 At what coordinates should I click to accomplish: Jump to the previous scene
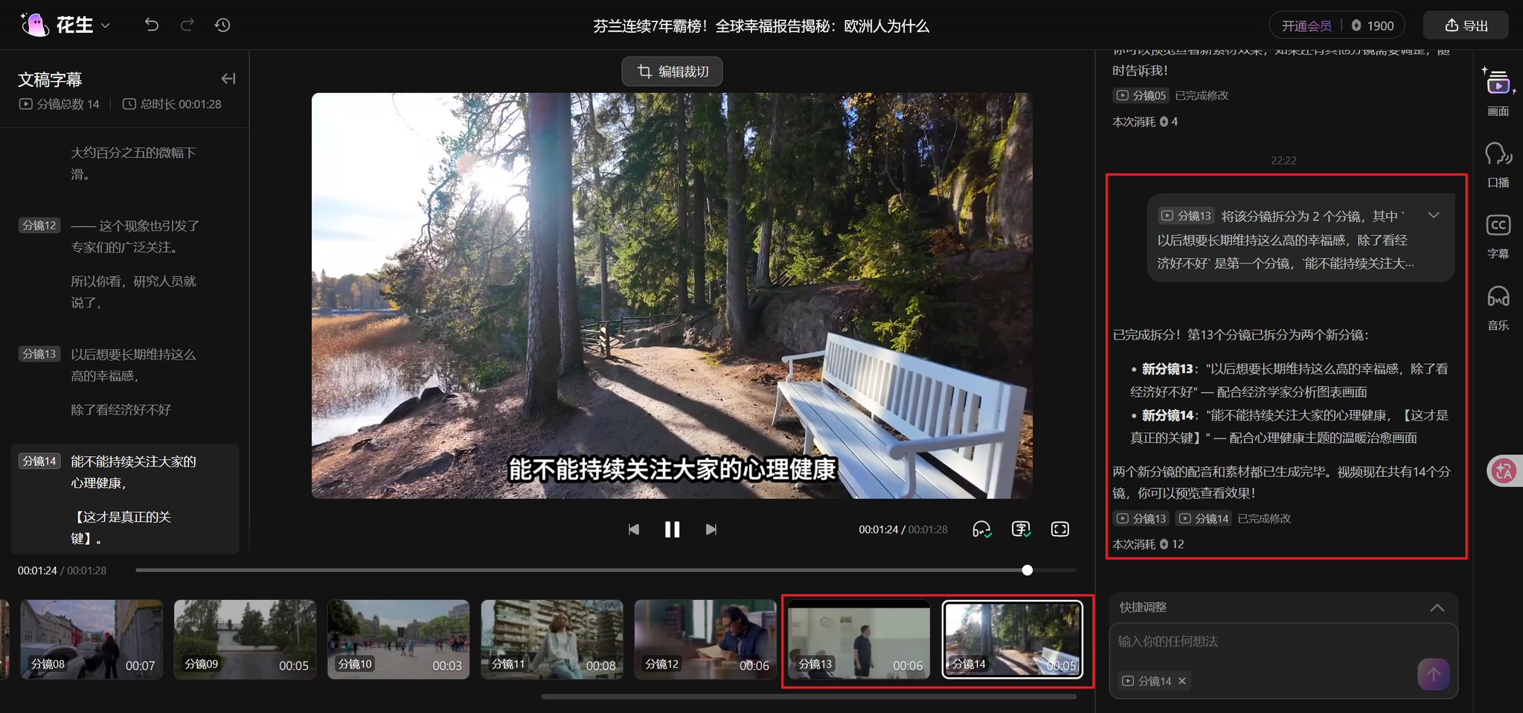click(x=633, y=529)
